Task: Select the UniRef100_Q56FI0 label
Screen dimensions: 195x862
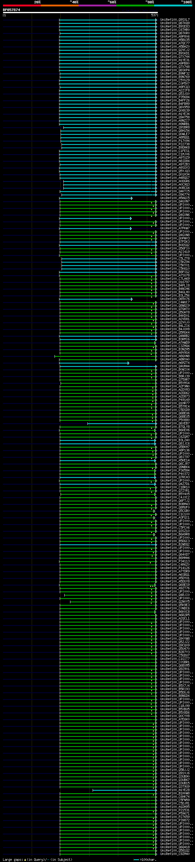Action: click(x=175, y=248)
